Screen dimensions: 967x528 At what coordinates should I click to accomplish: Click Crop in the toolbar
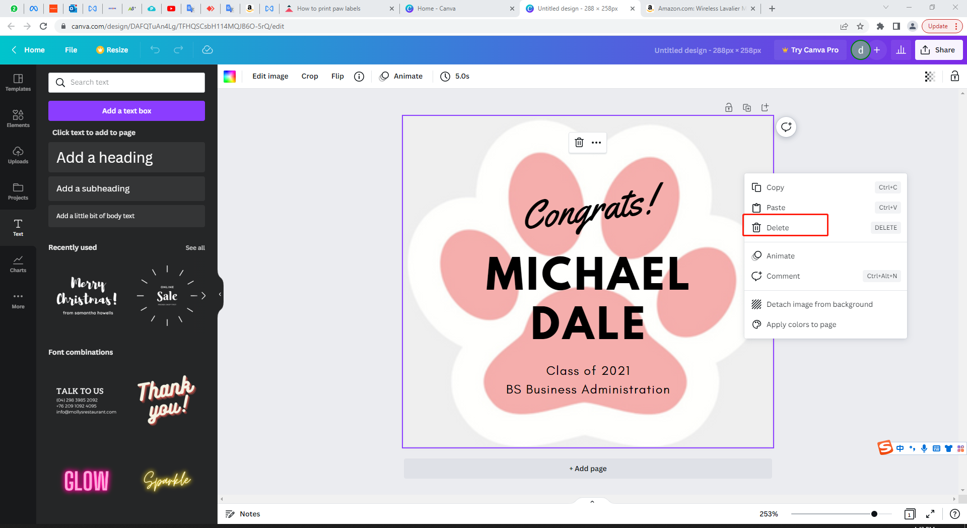[310, 77]
